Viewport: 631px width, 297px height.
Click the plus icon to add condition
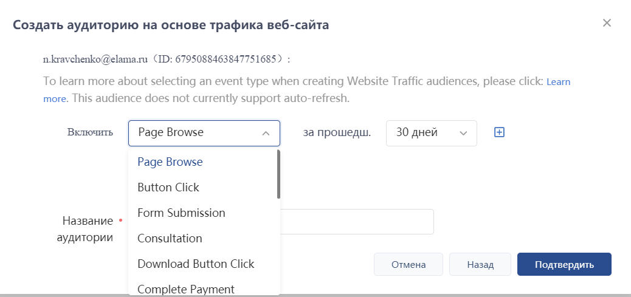pos(499,132)
